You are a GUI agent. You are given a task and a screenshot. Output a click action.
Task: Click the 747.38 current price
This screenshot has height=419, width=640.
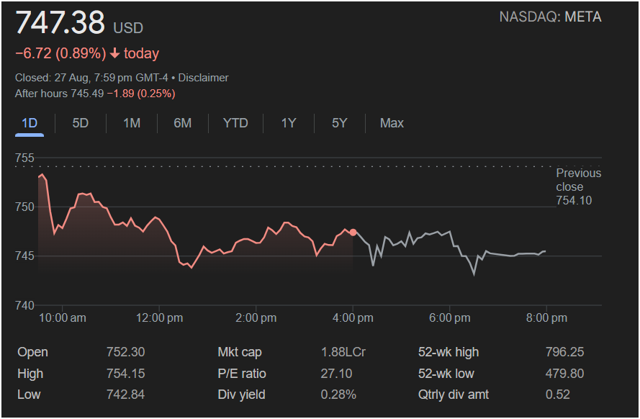(x=60, y=23)
